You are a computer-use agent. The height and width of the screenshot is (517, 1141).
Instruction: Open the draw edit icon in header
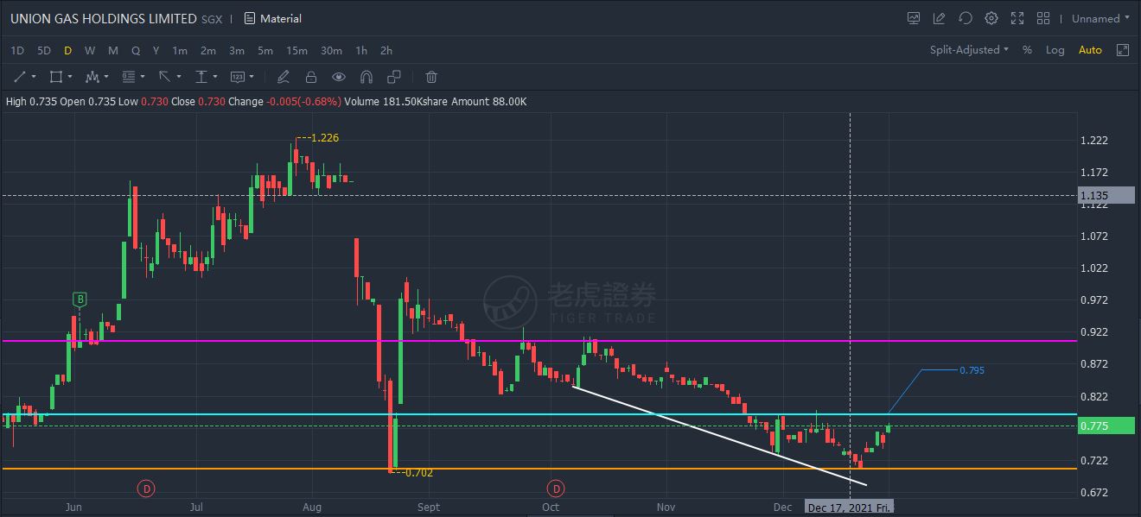940,18
